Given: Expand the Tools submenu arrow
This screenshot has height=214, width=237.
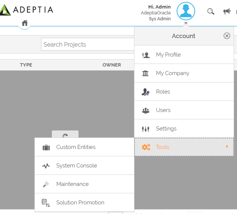Looking at the screenshot, I should coord(227,147).
